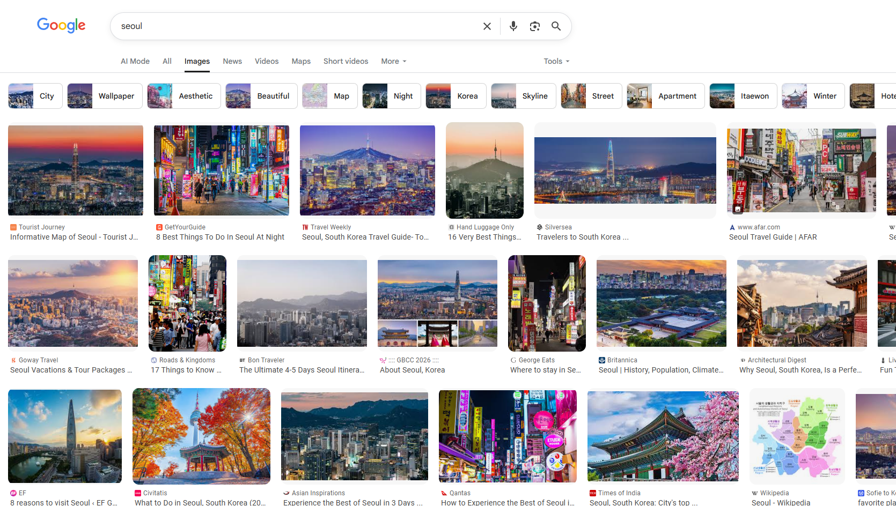
Task: Open the Civitatis autumn tower image
Action: [201, 436]
